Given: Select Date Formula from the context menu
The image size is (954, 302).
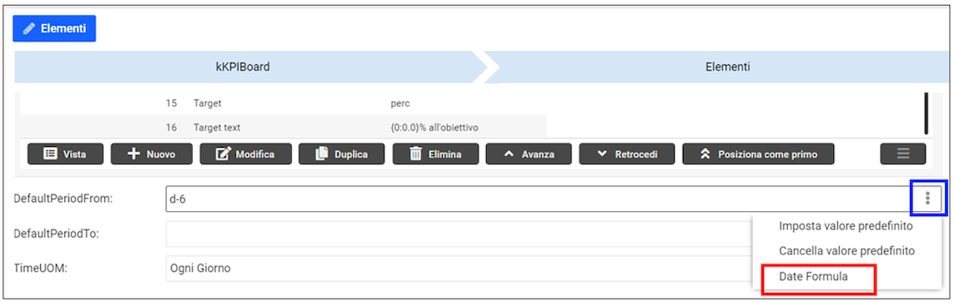Looking at the screenshot, I should tap(813, 276).
